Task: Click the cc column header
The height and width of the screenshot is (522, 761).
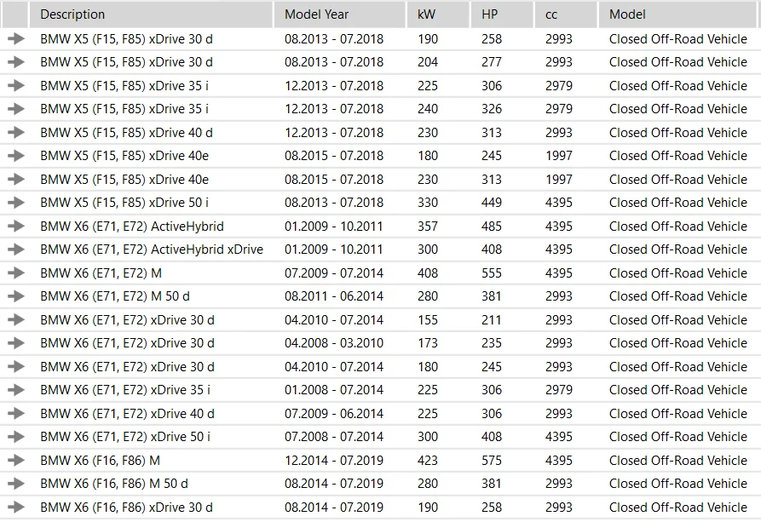Action: point(553,14)
